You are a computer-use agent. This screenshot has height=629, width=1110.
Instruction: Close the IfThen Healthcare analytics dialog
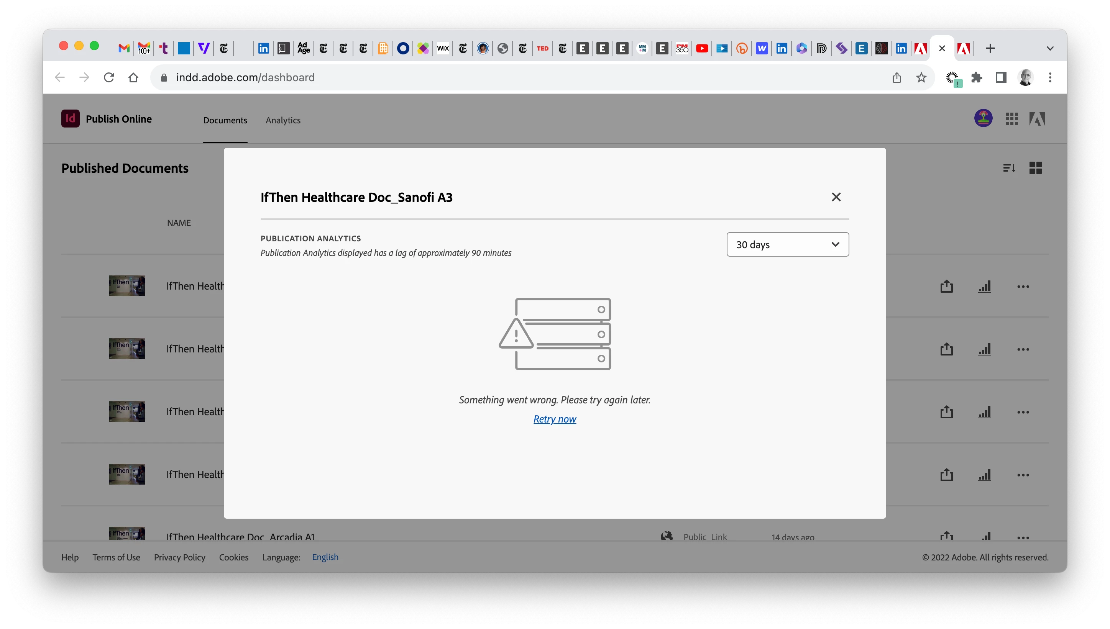[x=836, y=197]
